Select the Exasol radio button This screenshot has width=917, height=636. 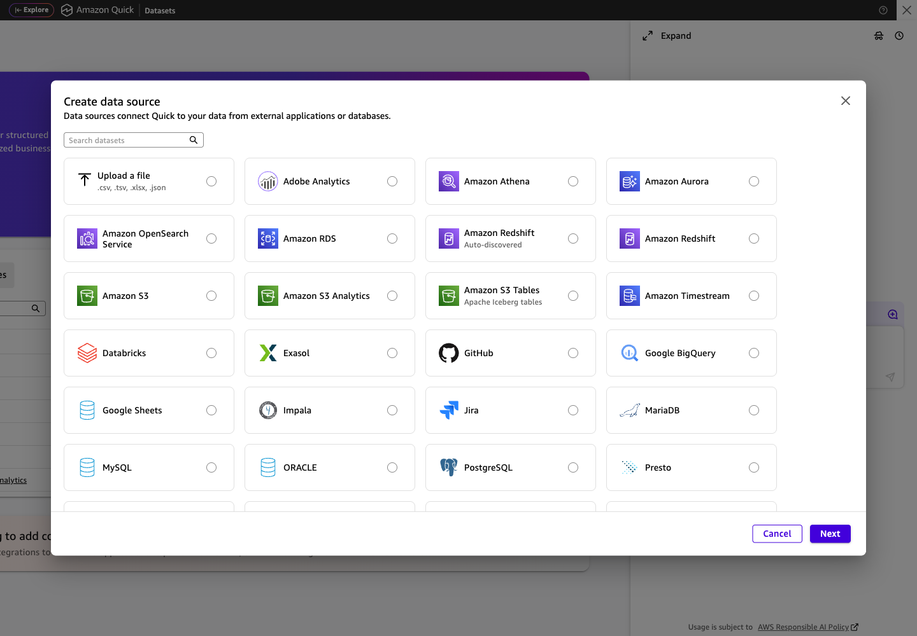[x=392, y=353]
